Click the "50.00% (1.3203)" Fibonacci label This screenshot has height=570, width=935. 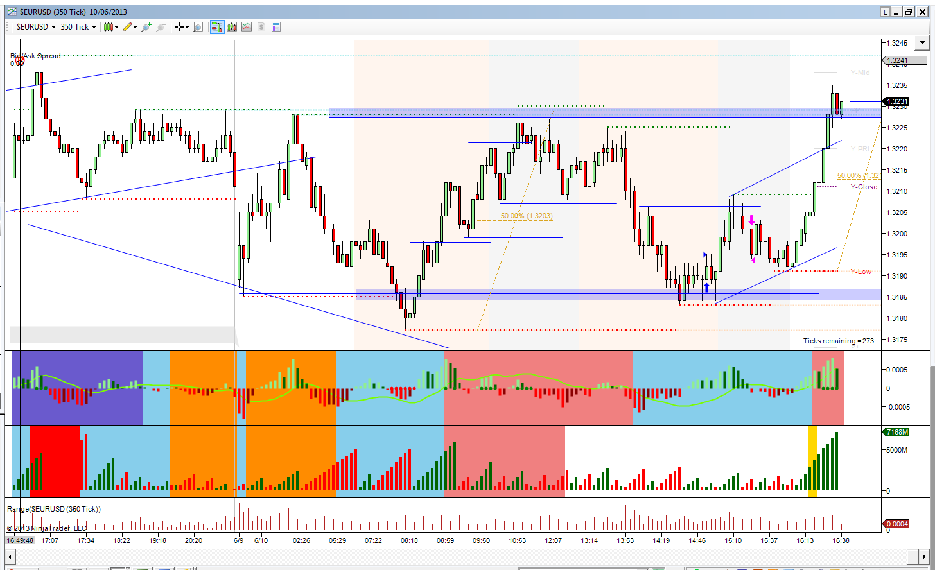[x=527, y=216]
